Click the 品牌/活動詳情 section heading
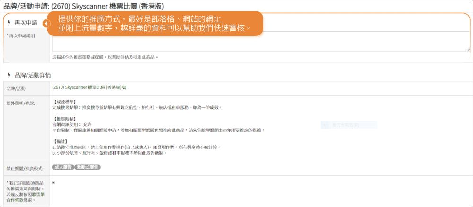Image resolution: width=473 pixels, height=207 pixels. (32, 75)
